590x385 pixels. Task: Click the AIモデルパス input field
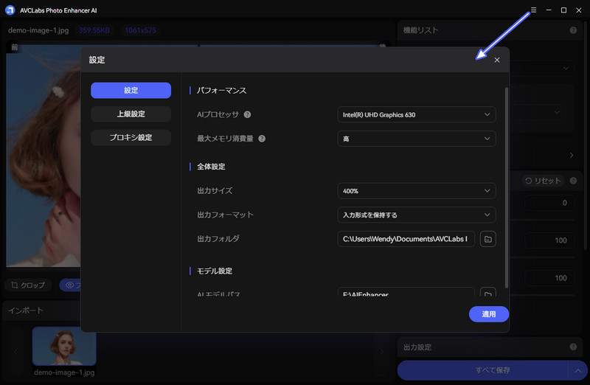406,292
